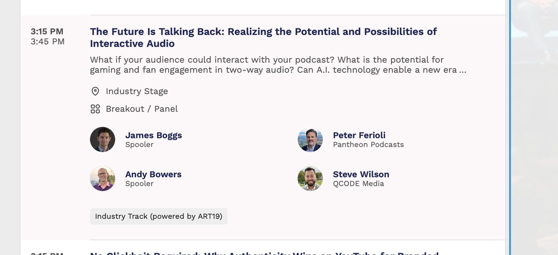Click the 3:15 PM start time of Interactive Audio session
The width and height of the screenshot is (558, 255).
point(47,32)
